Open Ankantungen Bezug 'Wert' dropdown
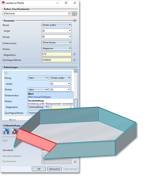The height and width of the screenshot is (176, 150). point(38,78)
